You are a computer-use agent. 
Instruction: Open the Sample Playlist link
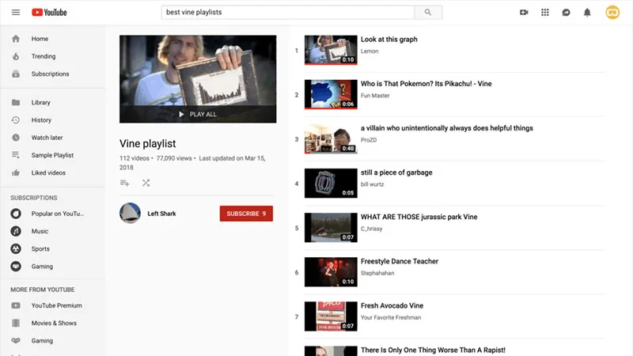(52, 155)
